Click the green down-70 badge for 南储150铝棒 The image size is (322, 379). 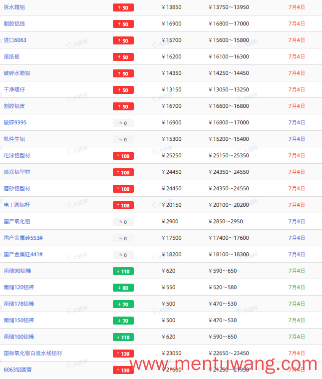123,321
